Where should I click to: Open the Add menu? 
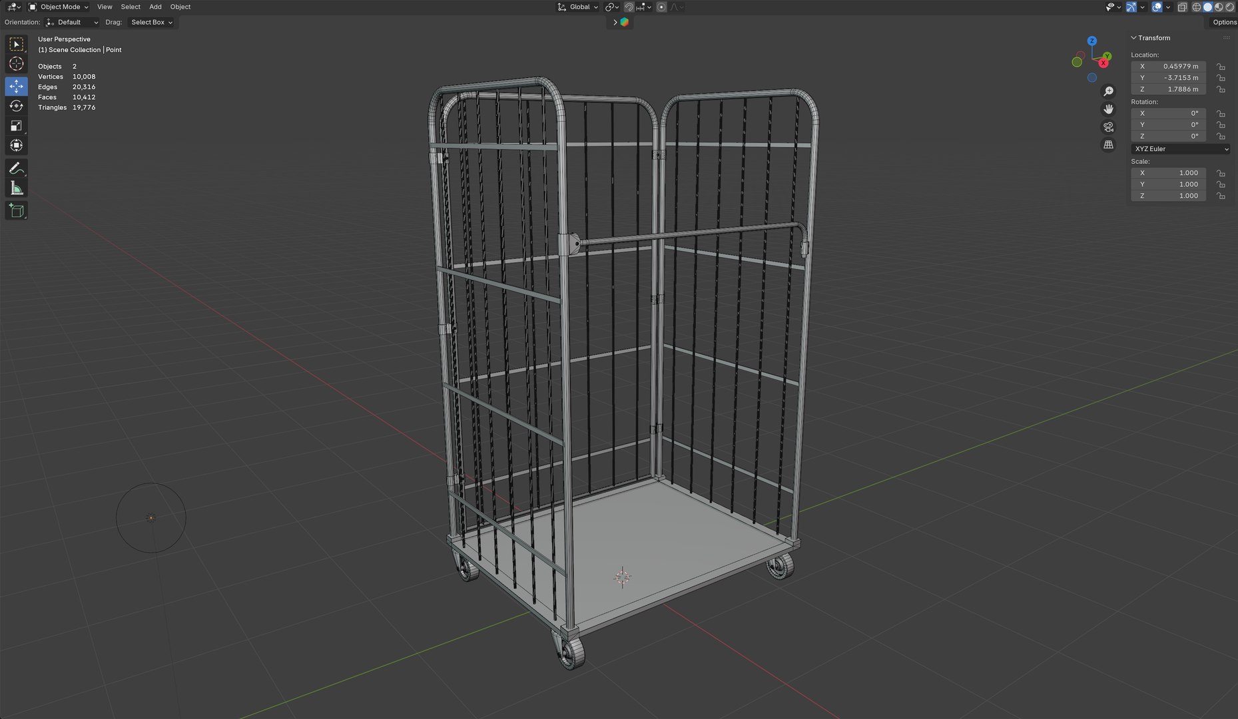[155, 7]
